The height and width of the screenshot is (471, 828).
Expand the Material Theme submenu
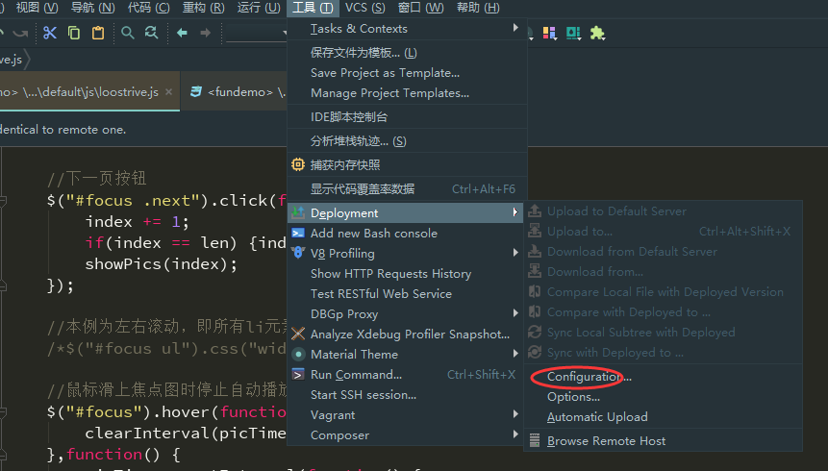coord(406,355)
